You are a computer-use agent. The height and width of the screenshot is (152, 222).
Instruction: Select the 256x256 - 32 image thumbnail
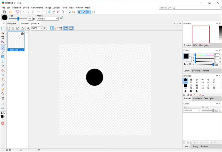point(16,41)
